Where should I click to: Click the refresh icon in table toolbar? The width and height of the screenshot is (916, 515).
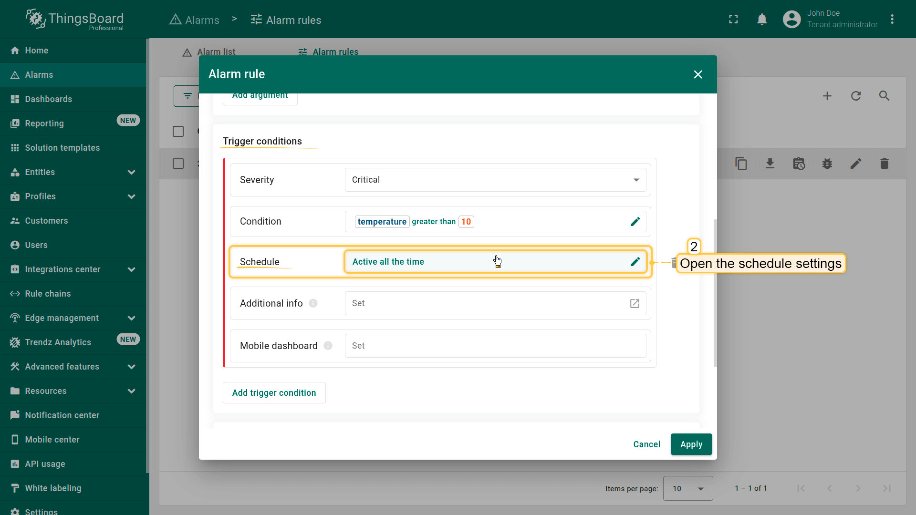tap(856, 96)
